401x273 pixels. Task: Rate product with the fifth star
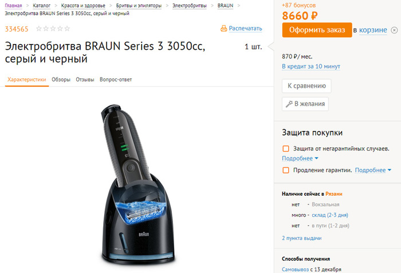pyautogui.click(x=67, y=29)
